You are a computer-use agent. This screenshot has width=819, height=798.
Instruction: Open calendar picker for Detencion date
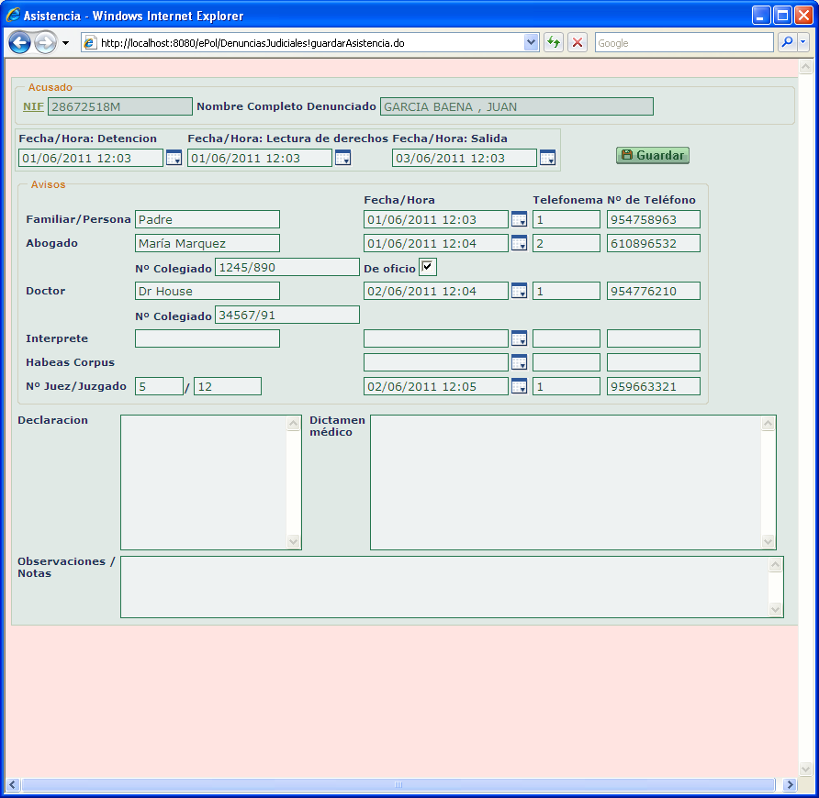tap(174, 159)
